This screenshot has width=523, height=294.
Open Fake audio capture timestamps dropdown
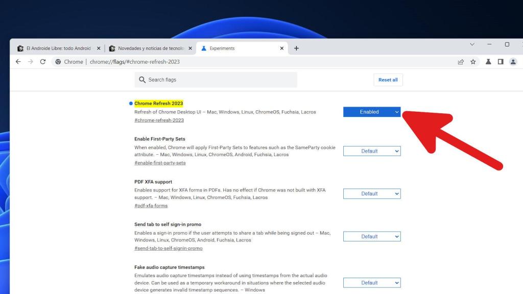[x=372, y=283]
